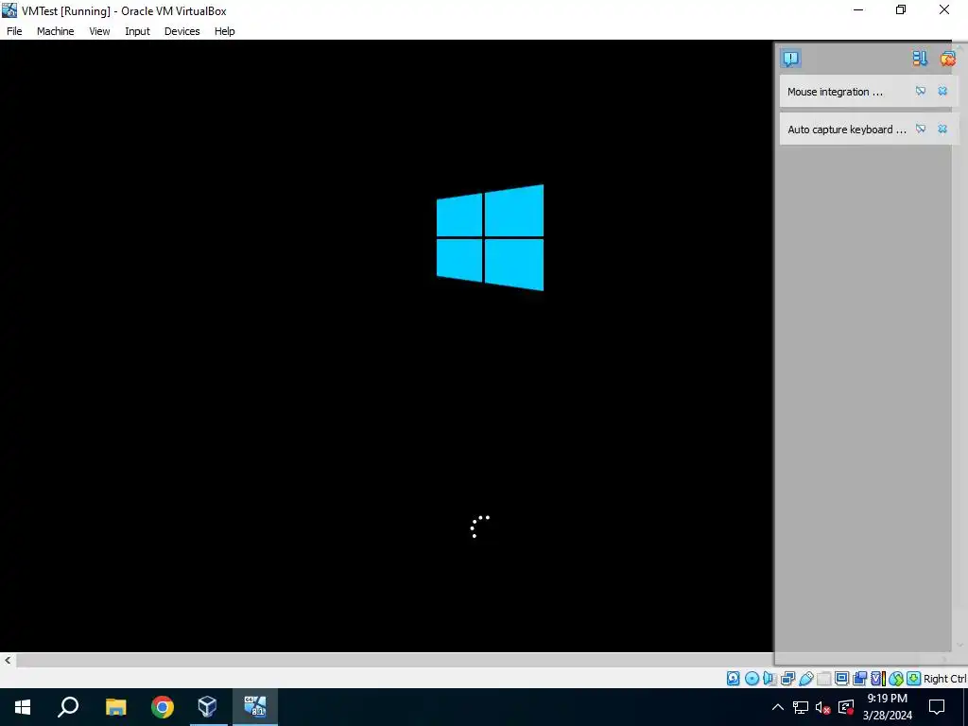Click the Windows logo in the VM display
968x726 pixels.
491,237
